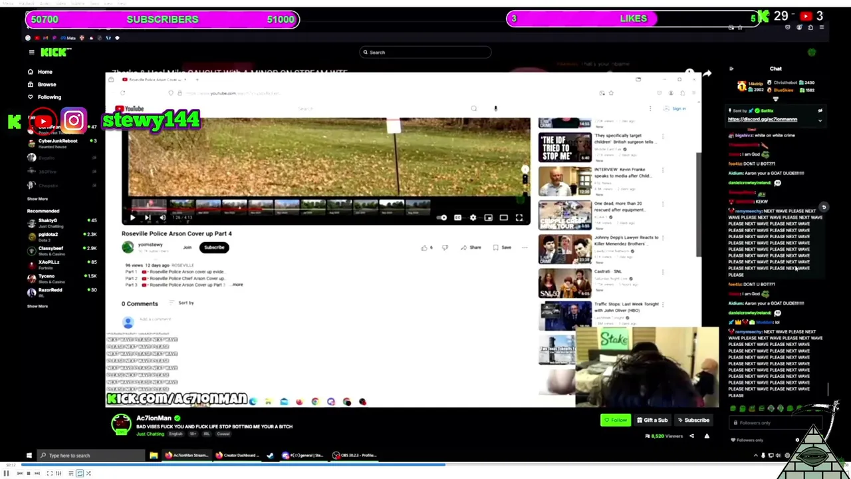The height and width of the screenshot is (479, 851).
Task: Open Classybeef recommended channel
Action: point(62,251)
